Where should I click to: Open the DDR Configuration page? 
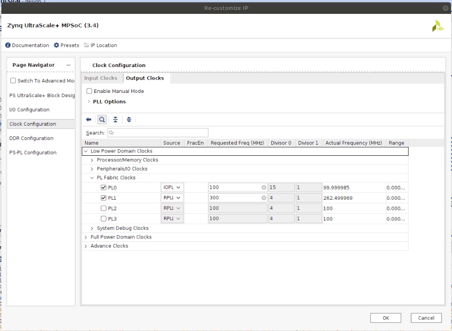point(31,138)
